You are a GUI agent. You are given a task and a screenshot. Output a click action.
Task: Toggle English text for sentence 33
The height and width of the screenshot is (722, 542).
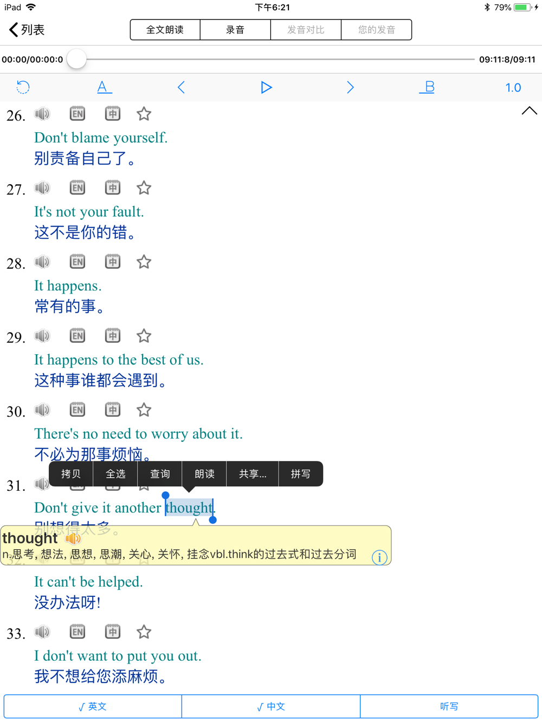(x=78, y=632)
